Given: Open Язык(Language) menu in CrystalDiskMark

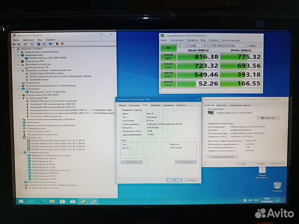Looking at the screenshot, I should coord(230,40).
